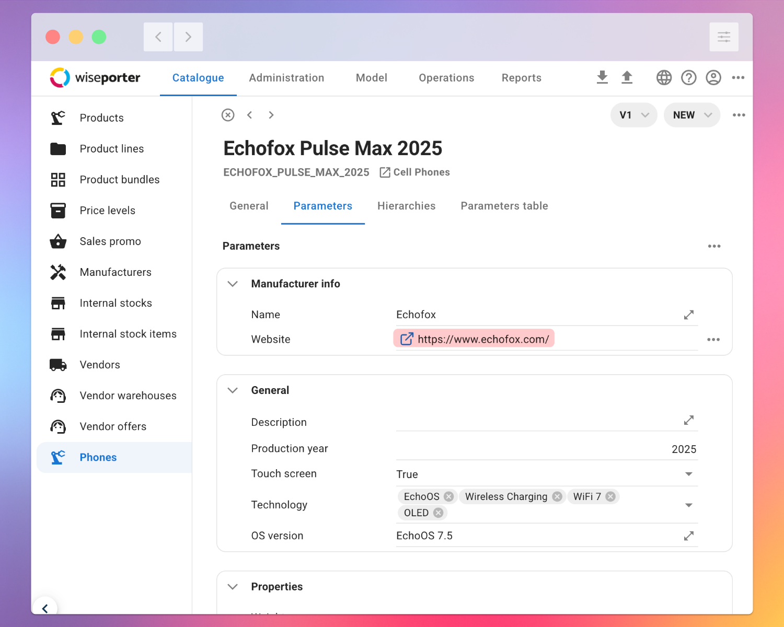Open the Operations menu
Screen dimensions: 784x627
(446, 78)
